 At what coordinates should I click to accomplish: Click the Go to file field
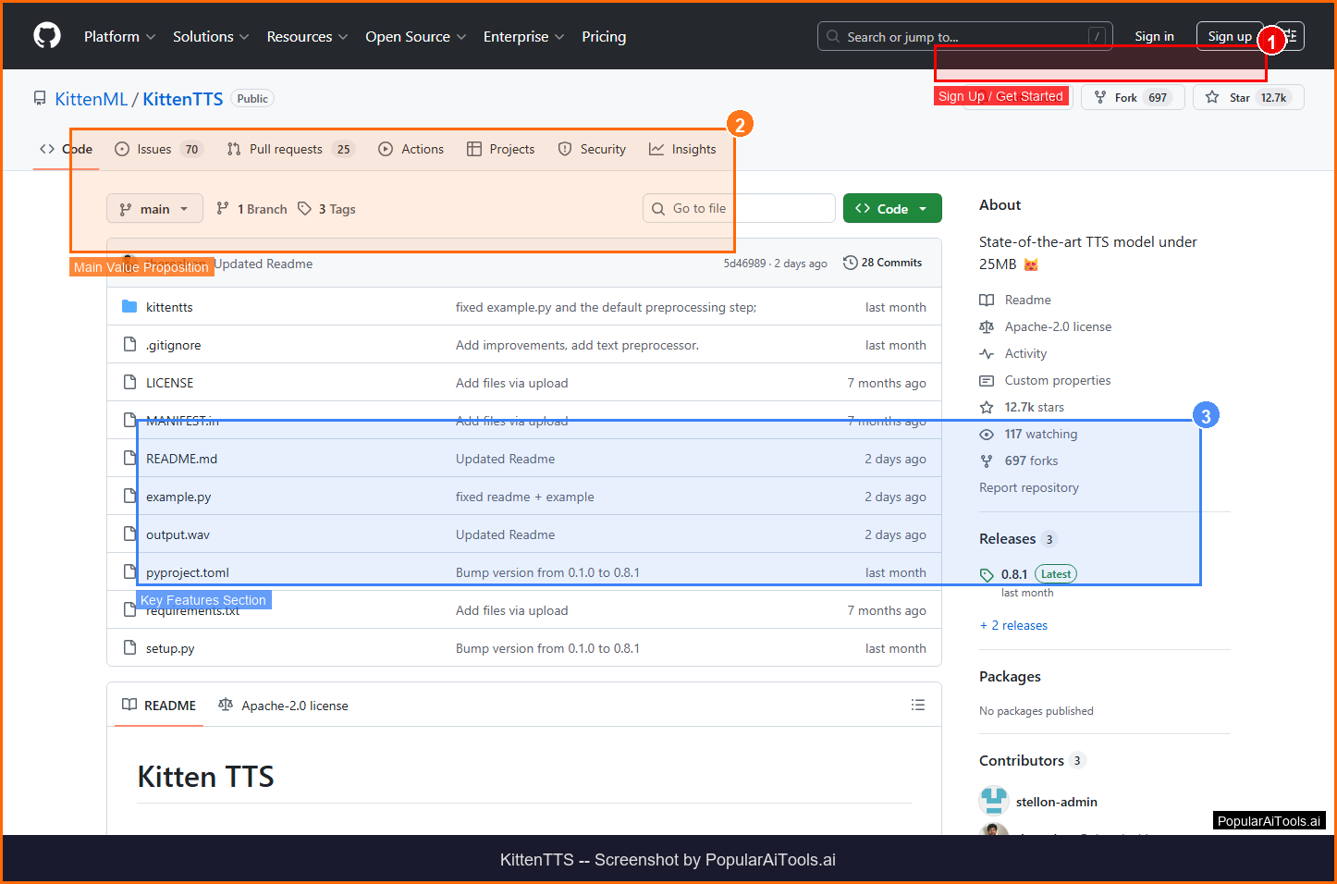(738, 209)
